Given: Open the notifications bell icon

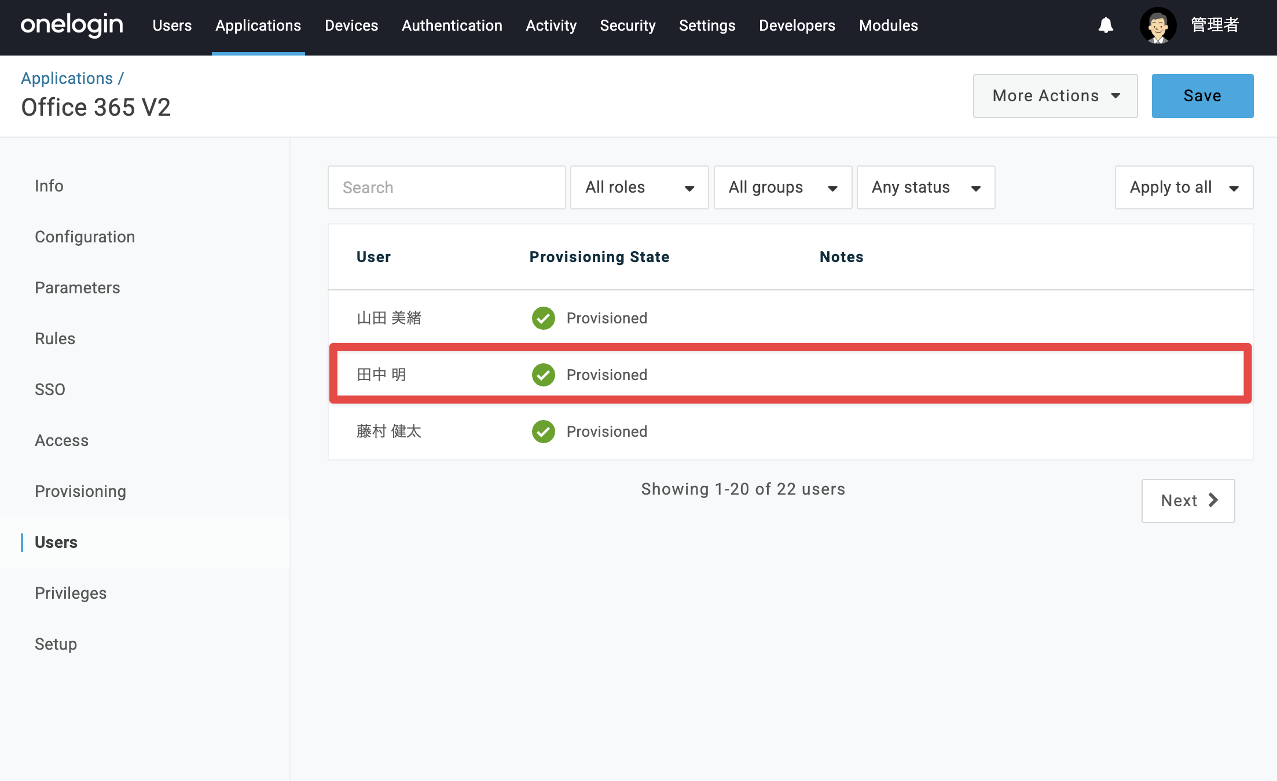Looking at the screenshot, I should (x=1106, y=25).
